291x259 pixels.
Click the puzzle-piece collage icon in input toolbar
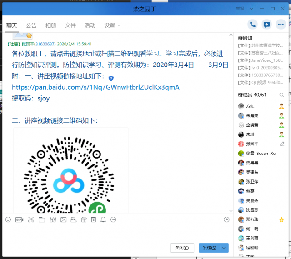[53, 219]
